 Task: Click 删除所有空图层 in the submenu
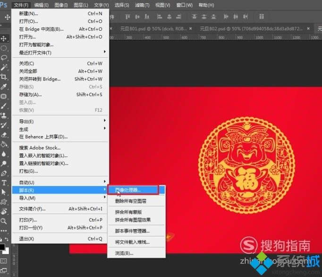(x=134, y=201)
